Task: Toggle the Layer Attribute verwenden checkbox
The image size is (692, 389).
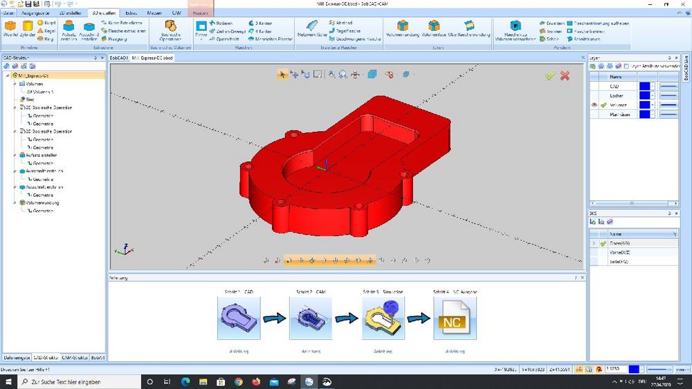Action: point(628,65)
